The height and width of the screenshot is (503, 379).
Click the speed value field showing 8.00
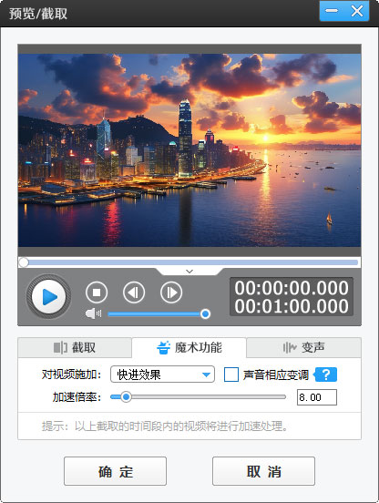click(317, 397)
